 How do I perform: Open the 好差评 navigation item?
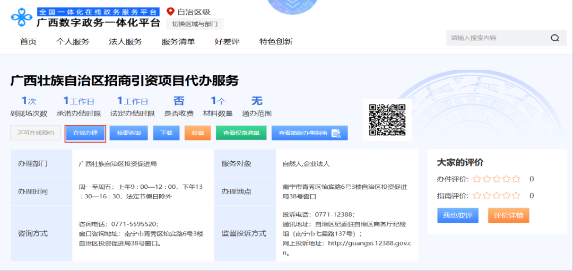(227, 41)
